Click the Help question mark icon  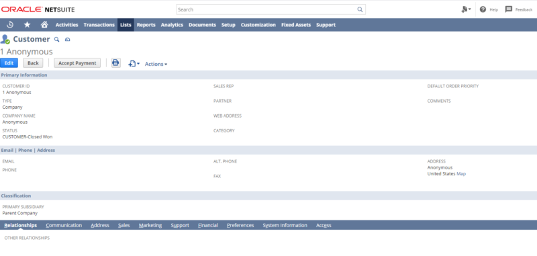483,9
